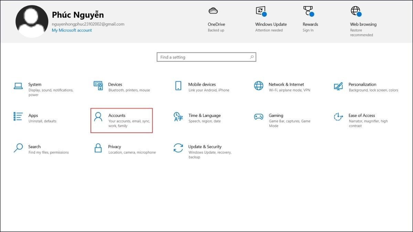
Task: Open Mobile devices to link your phone
Action: coord(202,84)
